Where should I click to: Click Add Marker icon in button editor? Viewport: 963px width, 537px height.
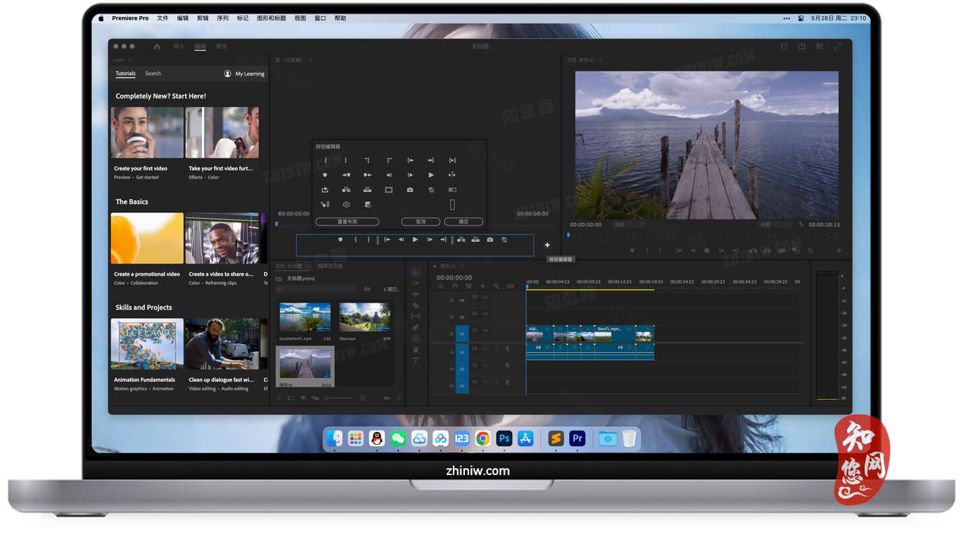tap(325, 175)
